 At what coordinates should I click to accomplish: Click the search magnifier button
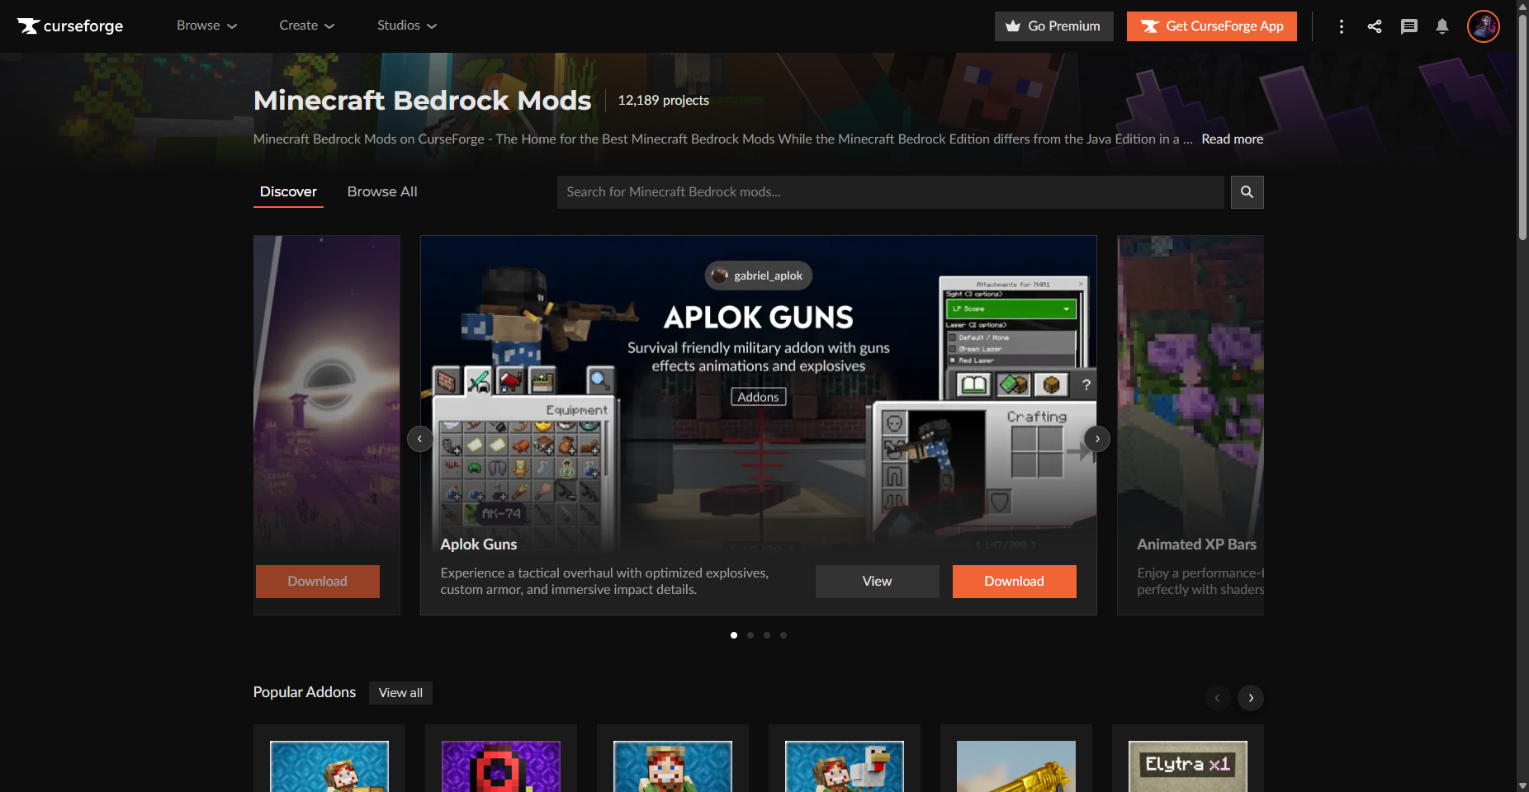(x=1247, y=192)
